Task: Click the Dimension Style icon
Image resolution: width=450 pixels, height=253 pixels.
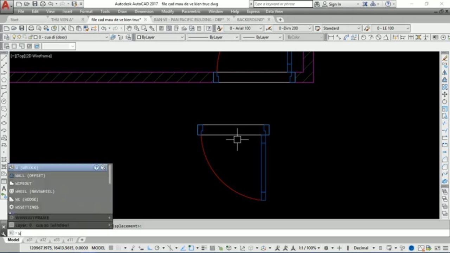Action: click(269, 28)
